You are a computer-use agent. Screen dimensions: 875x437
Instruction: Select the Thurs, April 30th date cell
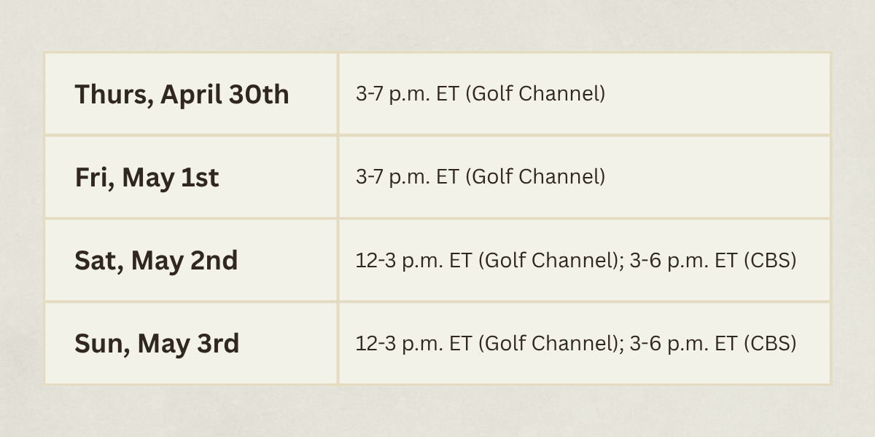point(191,94)
